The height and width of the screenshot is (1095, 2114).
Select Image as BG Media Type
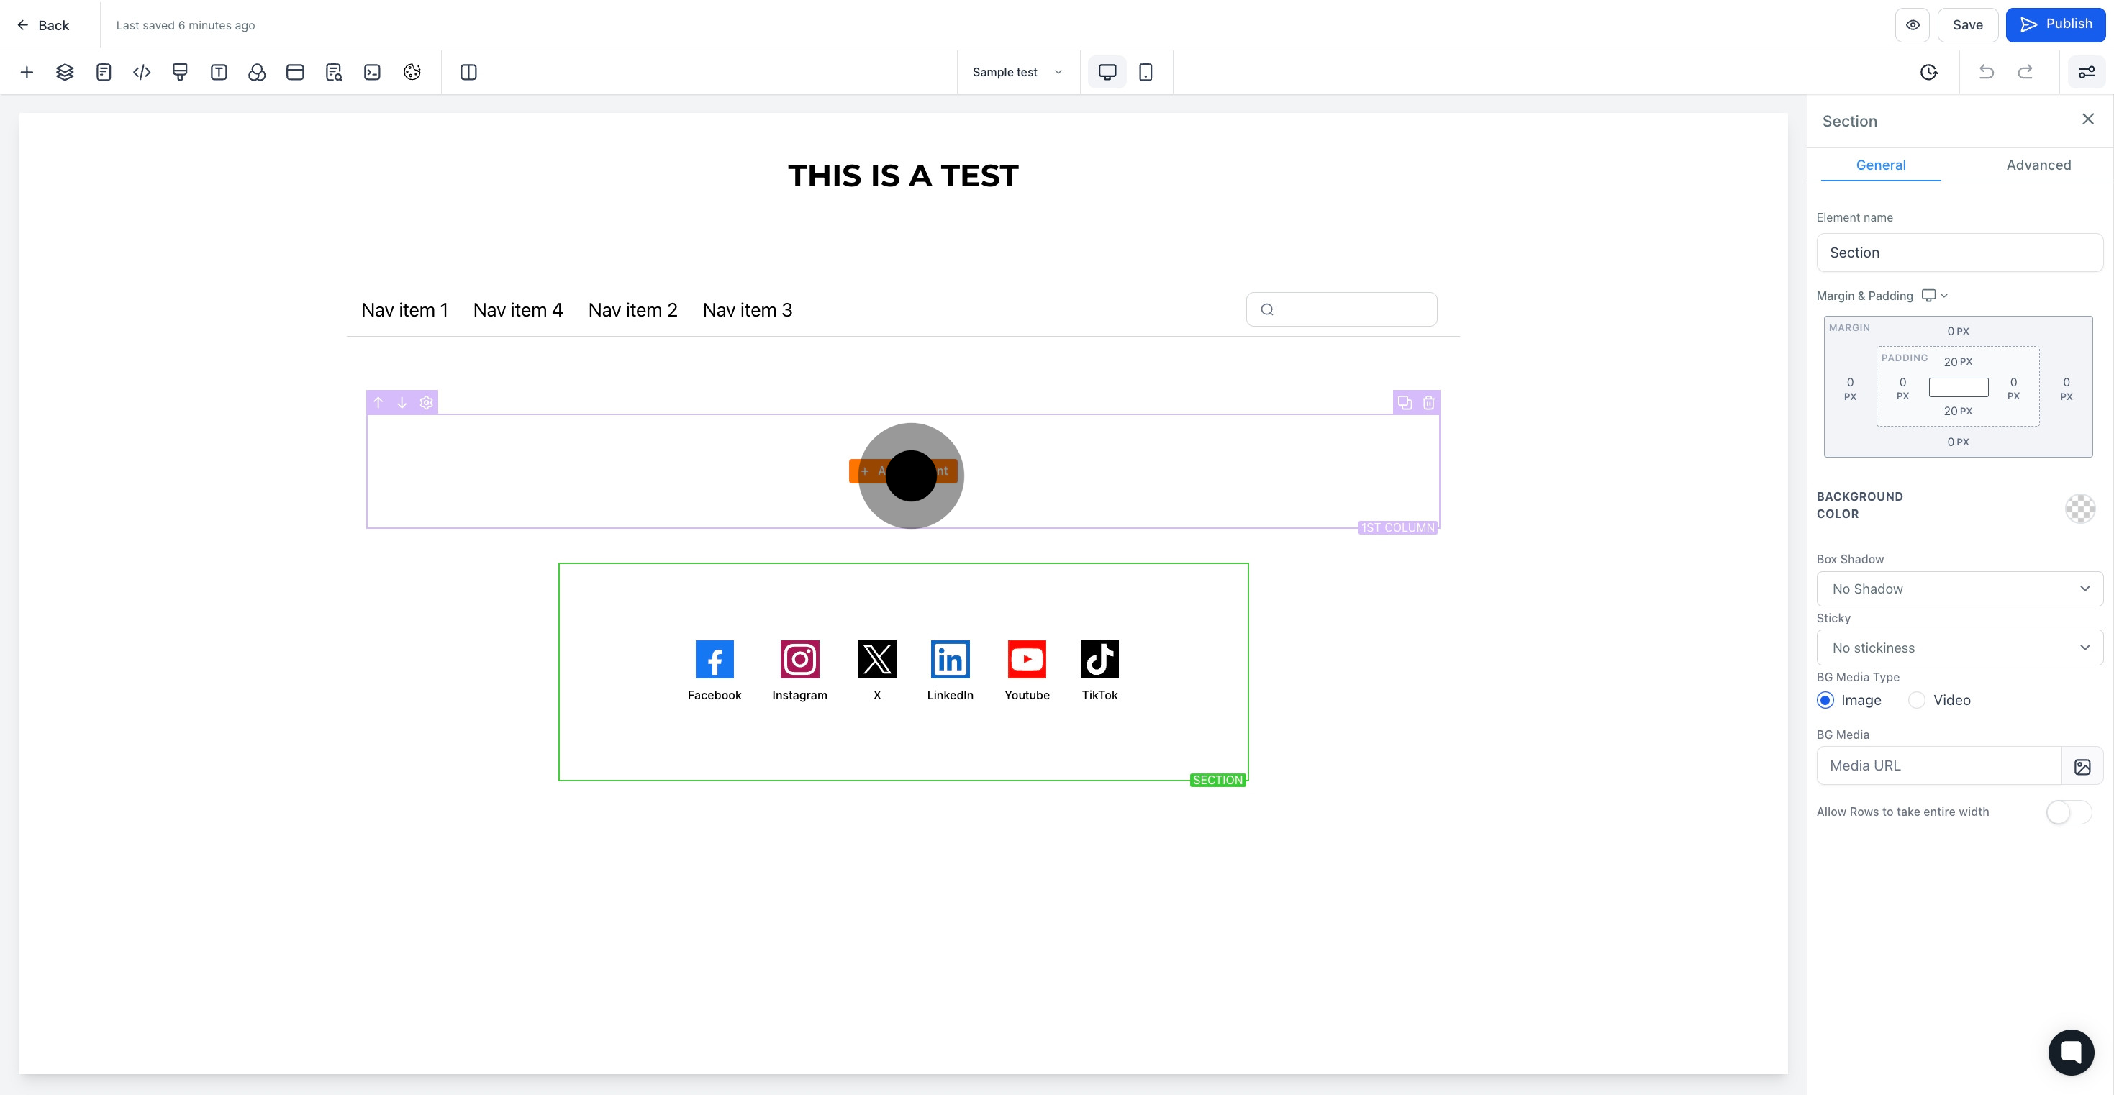[1825, 700]
